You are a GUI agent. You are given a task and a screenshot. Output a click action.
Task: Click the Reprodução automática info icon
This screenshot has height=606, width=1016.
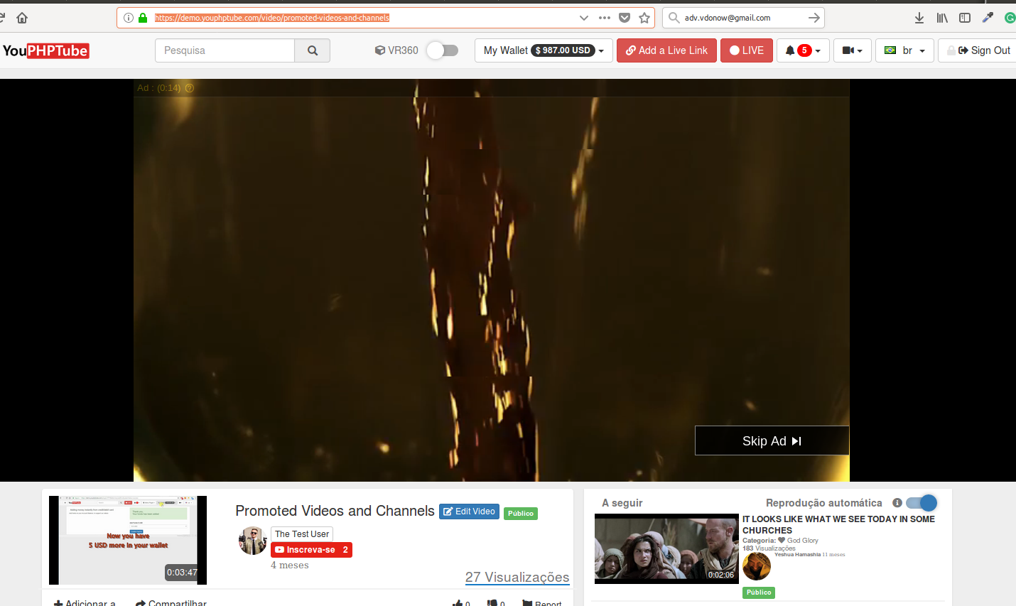pyautogui.click(x=897, y=503)
